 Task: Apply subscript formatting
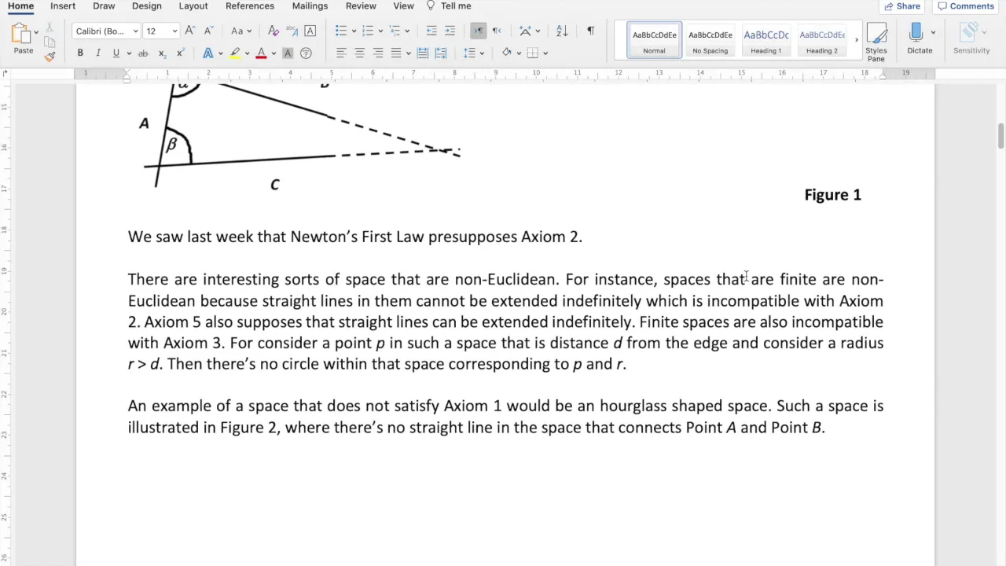tap(161, 53)
